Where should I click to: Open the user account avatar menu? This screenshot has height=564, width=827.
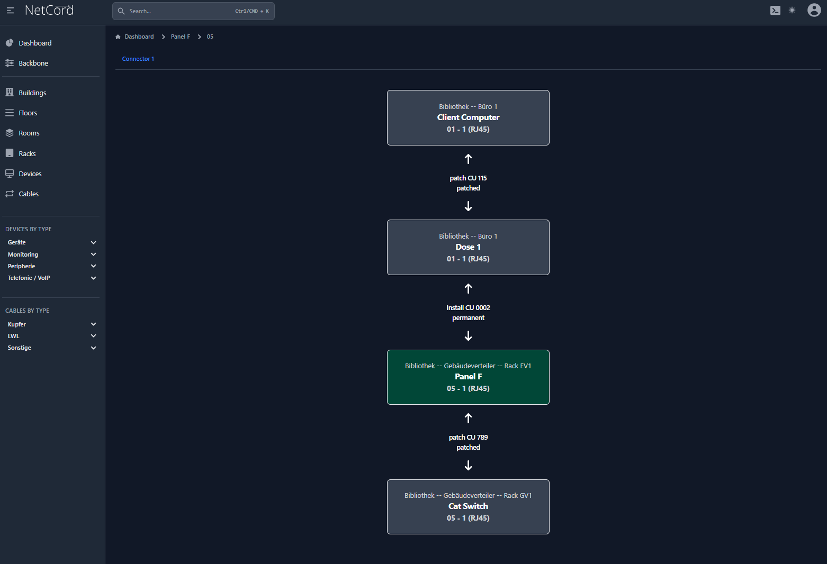click(x=814, y=10)
